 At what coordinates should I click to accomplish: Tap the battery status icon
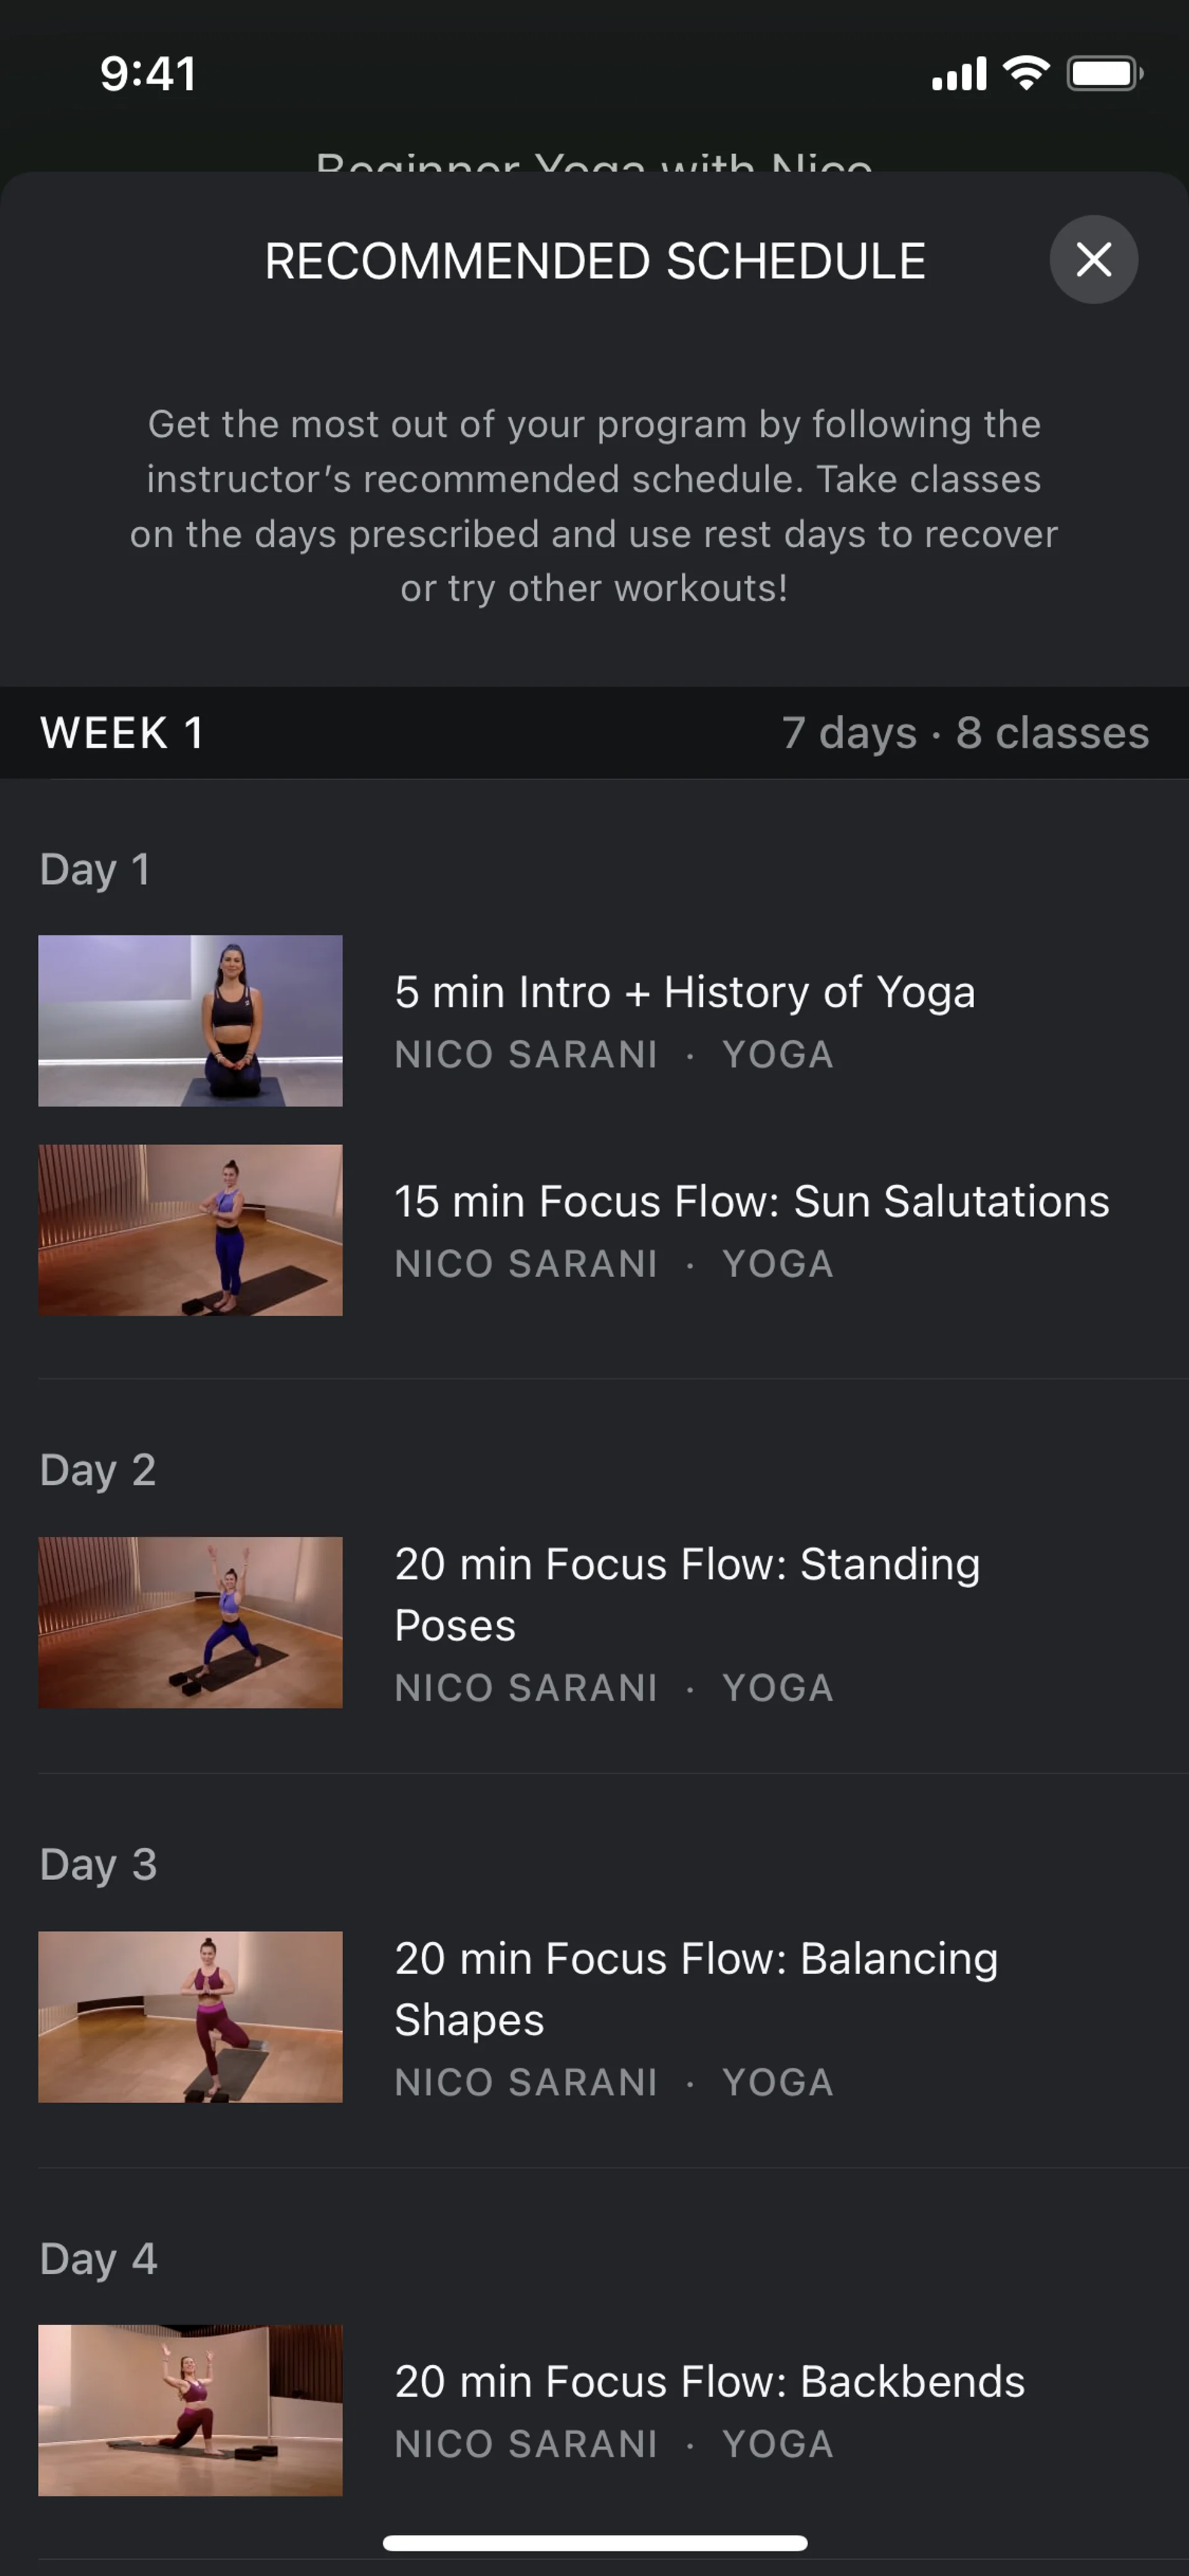click(1104, 73)
